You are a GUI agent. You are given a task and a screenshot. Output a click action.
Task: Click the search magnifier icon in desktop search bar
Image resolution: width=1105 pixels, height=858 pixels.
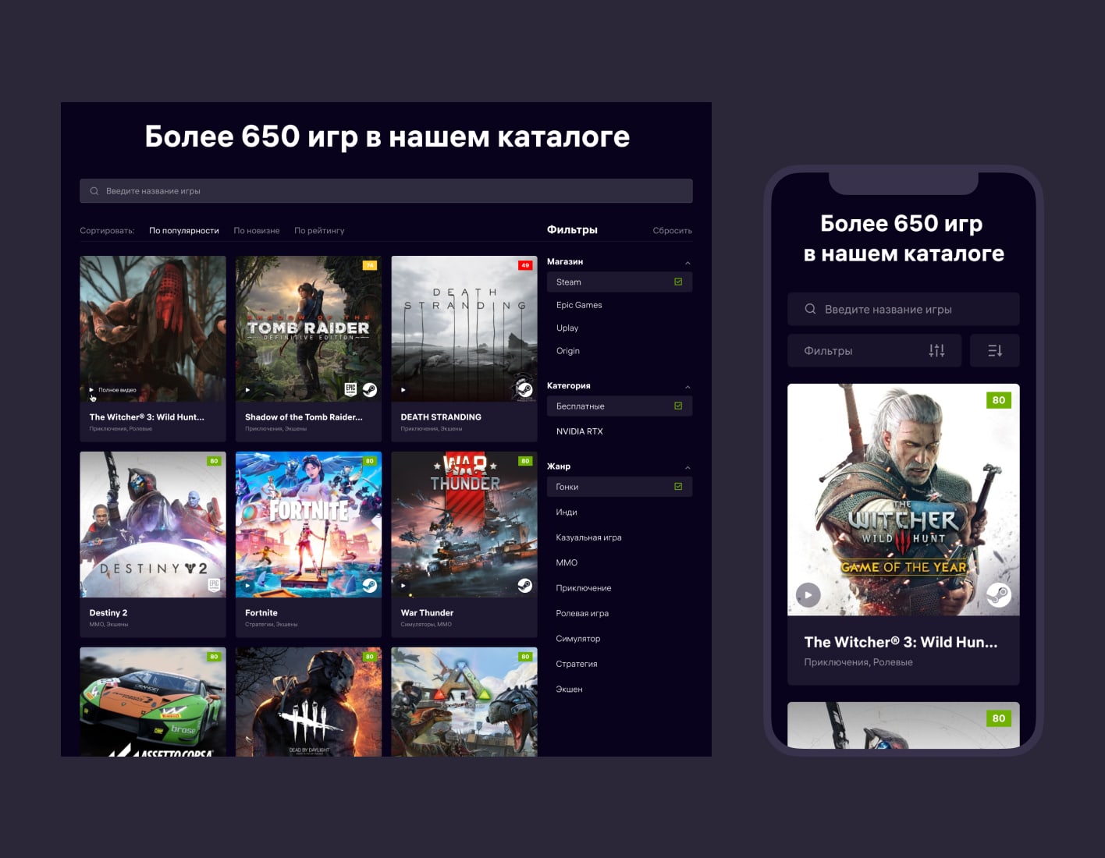[x=94, y=191]
